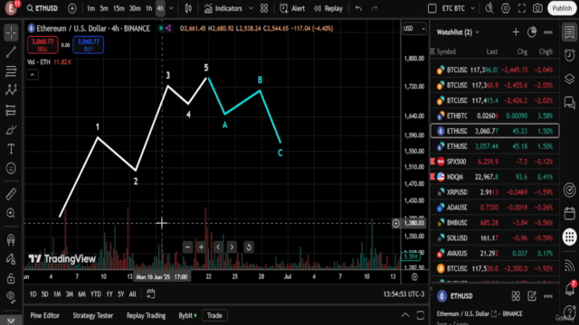Take a chart snapshot with camera
The image size is (579, 325).
[537, 8]
